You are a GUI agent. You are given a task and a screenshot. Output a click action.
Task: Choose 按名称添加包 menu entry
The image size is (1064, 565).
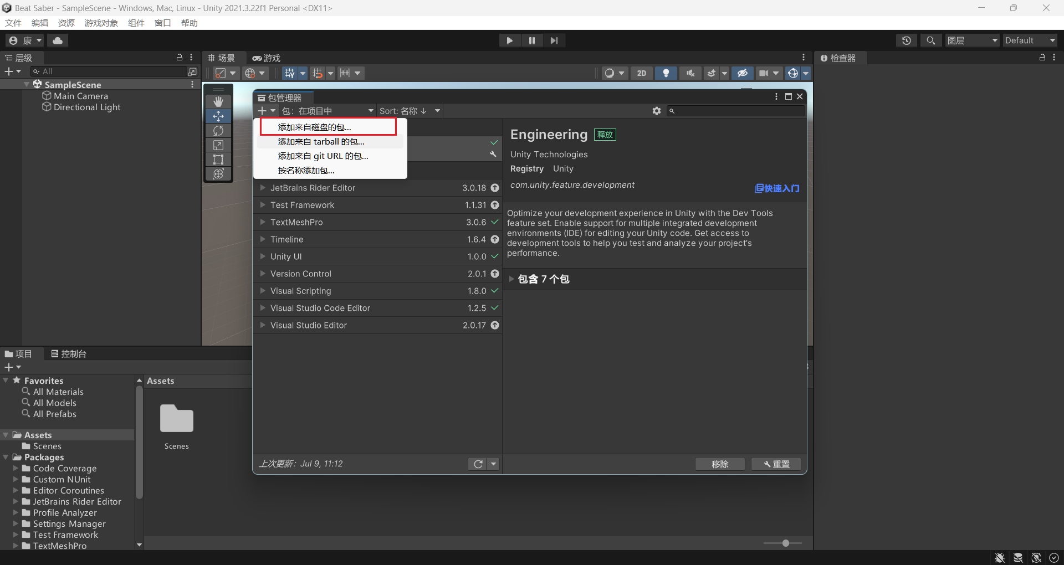331,170
